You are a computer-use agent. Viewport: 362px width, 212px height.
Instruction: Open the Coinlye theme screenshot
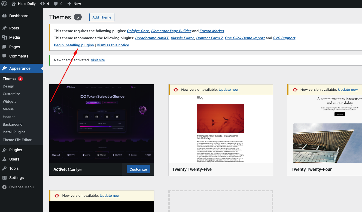(x=102, y=123)
